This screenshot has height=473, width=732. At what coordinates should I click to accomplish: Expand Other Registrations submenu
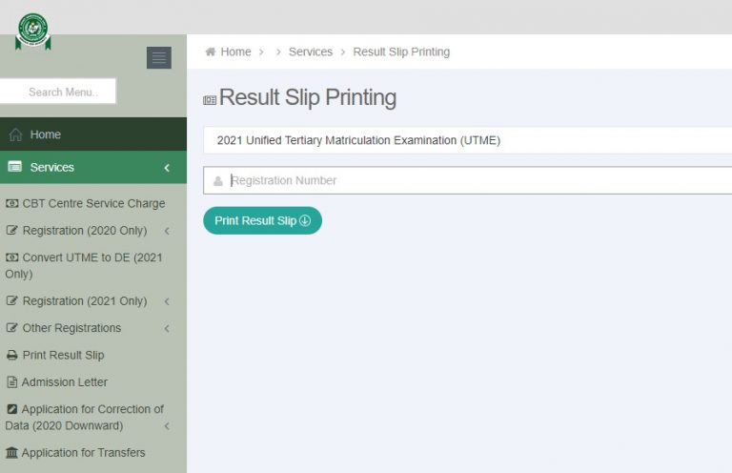[167, 329]
